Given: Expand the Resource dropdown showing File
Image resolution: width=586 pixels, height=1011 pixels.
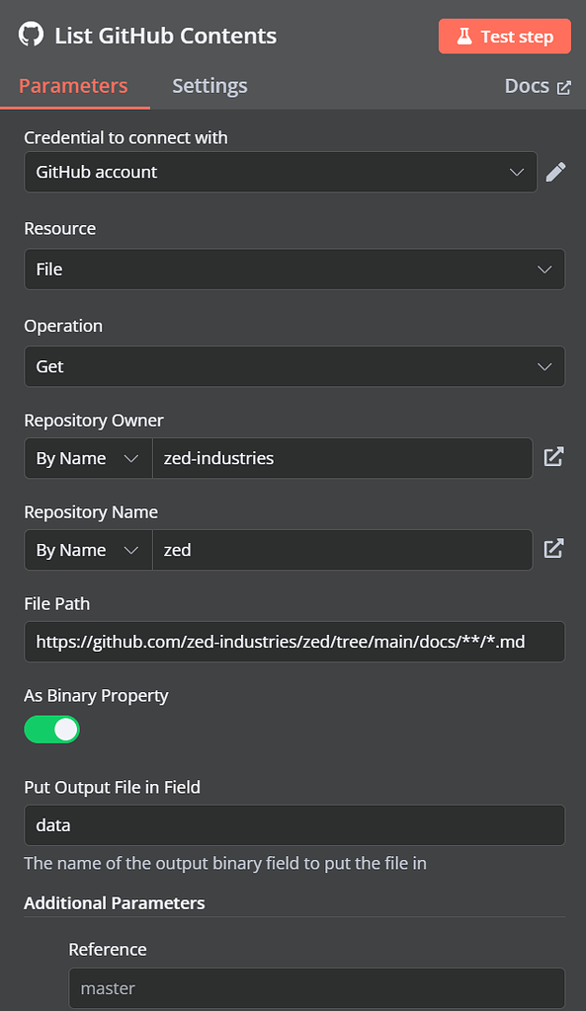Looking at the screenshot, I should coord(294,269).
